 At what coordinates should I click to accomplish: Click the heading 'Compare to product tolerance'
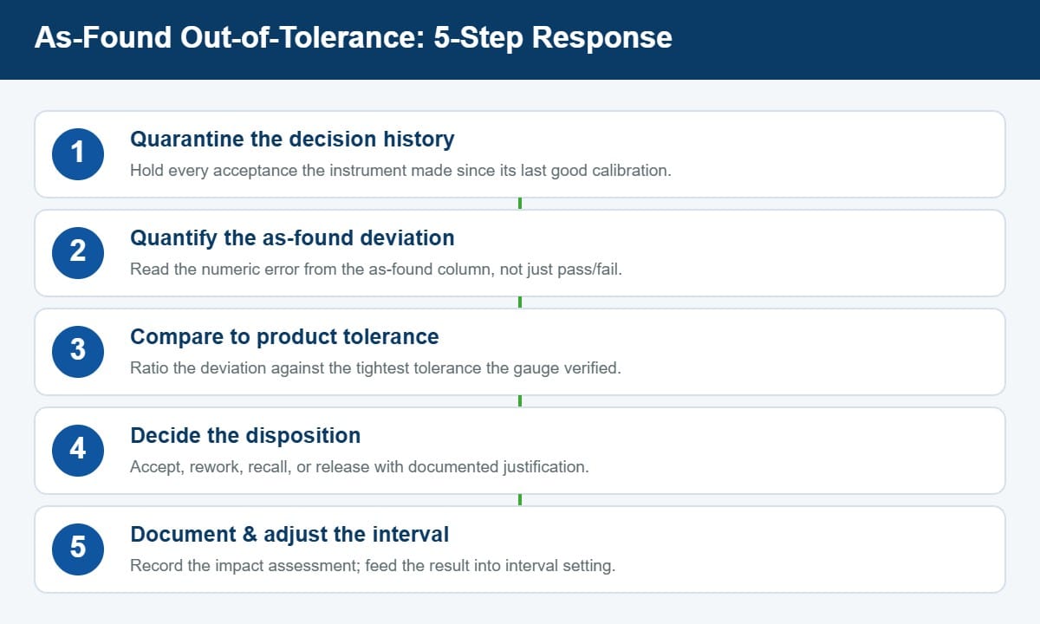click(284, 336)
